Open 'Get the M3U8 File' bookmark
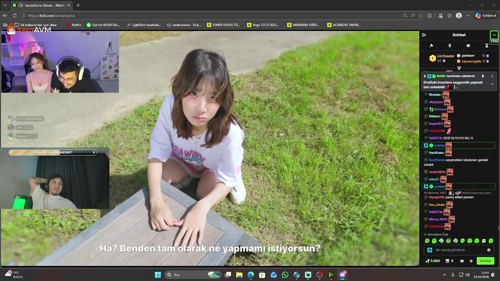 (x=104, y=25)
